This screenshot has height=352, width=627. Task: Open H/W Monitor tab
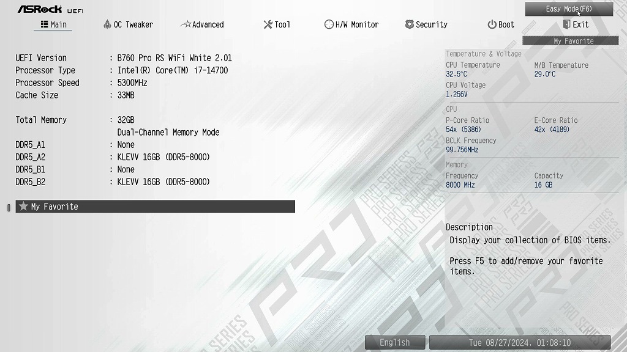pos(351,24)
